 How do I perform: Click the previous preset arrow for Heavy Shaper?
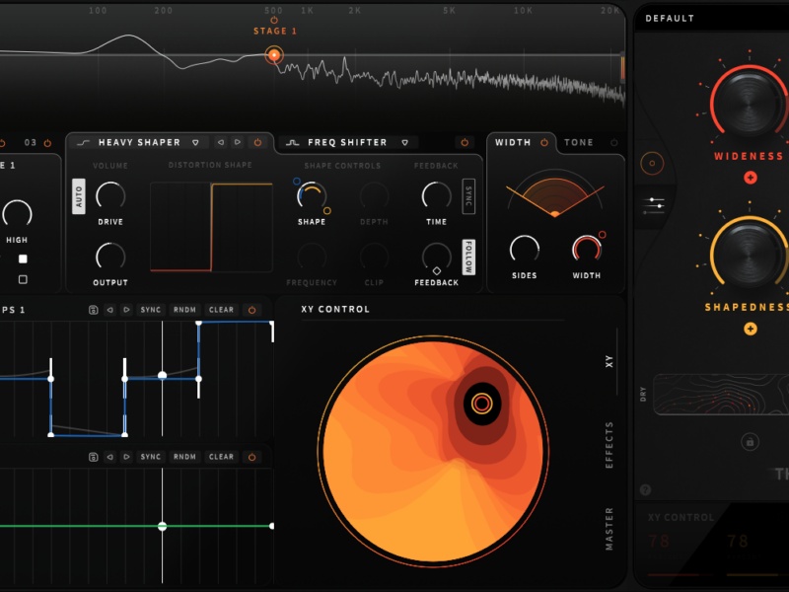[220, 143]
